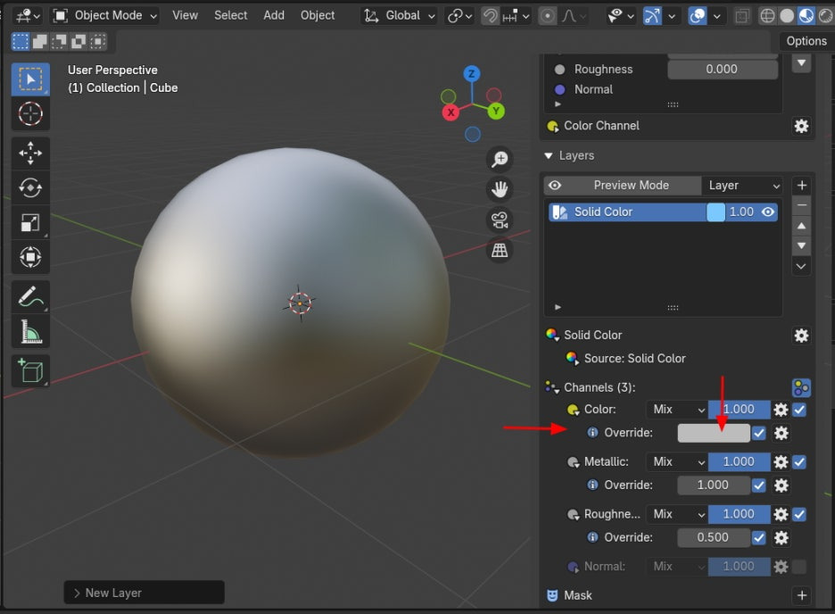The width and height of the screenshot is (835, 614).
Task: Uncheck the Color Override checkbox
Action: [x=759, y=433]
